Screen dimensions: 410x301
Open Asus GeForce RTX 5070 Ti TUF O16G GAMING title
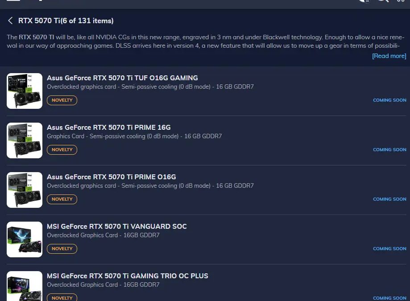(x=122, y=78)
